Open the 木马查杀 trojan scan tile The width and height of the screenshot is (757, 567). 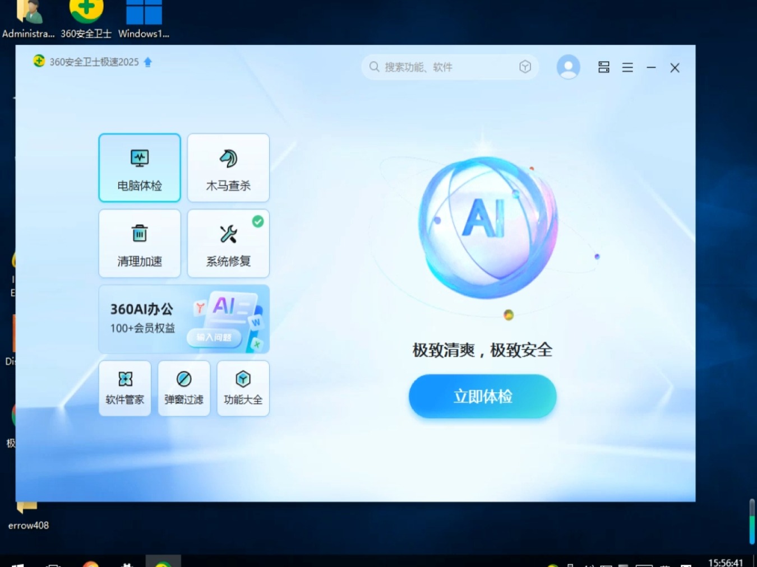tap(228, 168)
